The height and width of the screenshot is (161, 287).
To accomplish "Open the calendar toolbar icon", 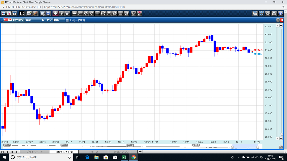I will pyautogui.click(x=14, y=13).
